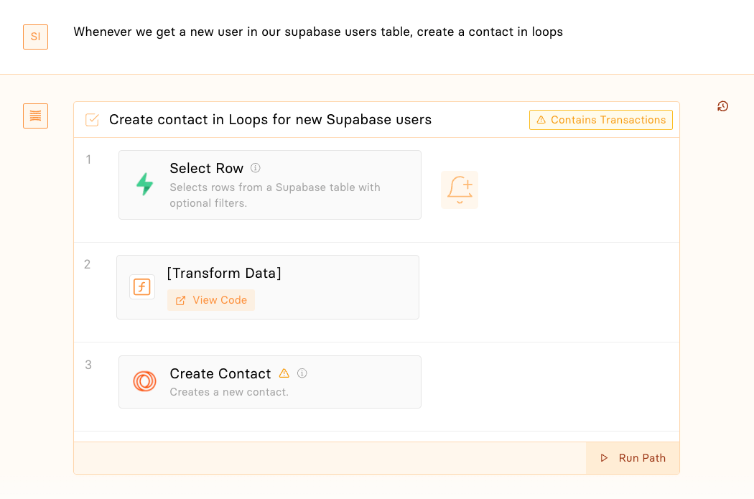The height and width of the screenshot is (499, 754).
Task: Toggle the checkbox icon beside the path title
Action: [x=92, y=120]
